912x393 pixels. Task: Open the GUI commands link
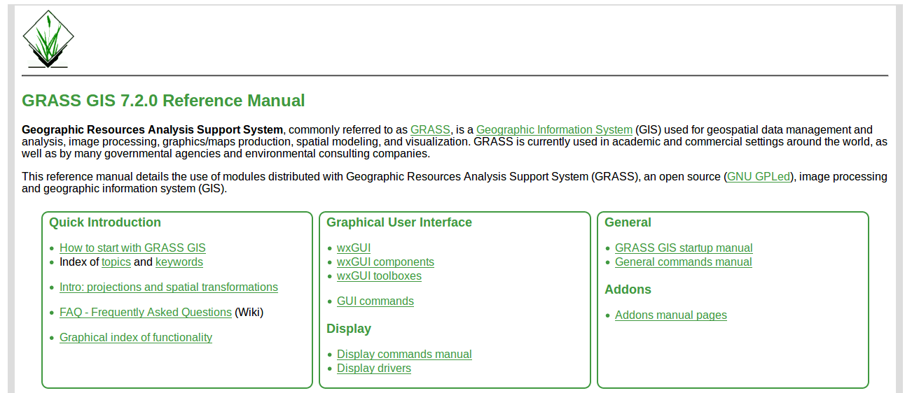point(375,301)
